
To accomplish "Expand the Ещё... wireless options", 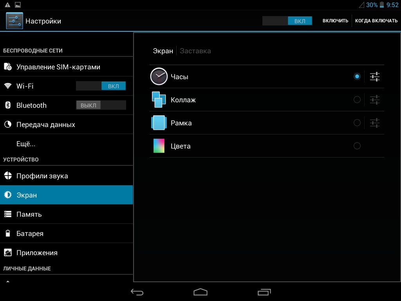I will point(26,144).
